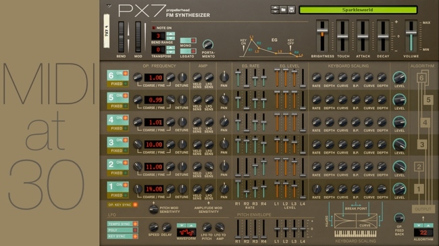This screenshot has height=246, width=439.
Task: Click operator 2 LFO Sens knob
Action: [x=209, y=166]
